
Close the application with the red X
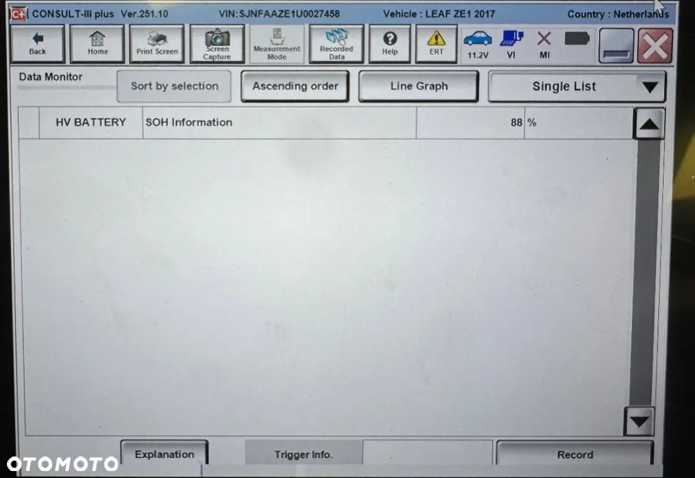[655, 46]
